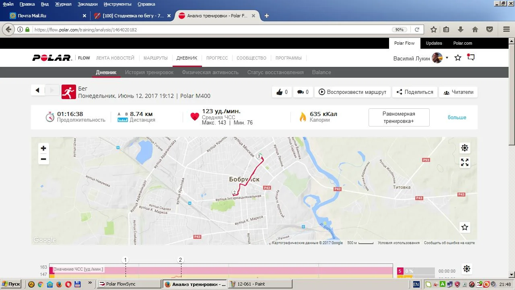Open the heart rate chart settings gear

466,269
